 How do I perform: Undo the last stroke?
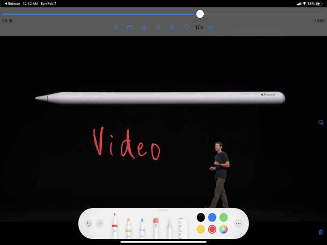(88, 224)
